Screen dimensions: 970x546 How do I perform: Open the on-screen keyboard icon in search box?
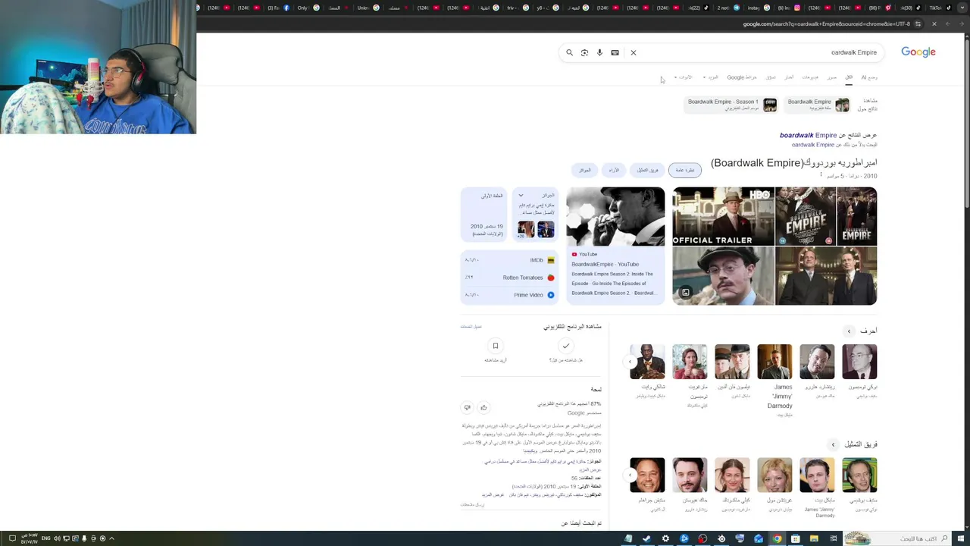615,52
